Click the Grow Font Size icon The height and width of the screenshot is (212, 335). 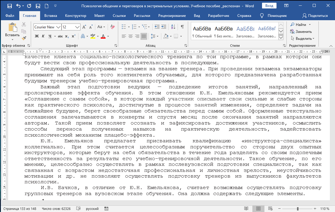click(84, 27)
